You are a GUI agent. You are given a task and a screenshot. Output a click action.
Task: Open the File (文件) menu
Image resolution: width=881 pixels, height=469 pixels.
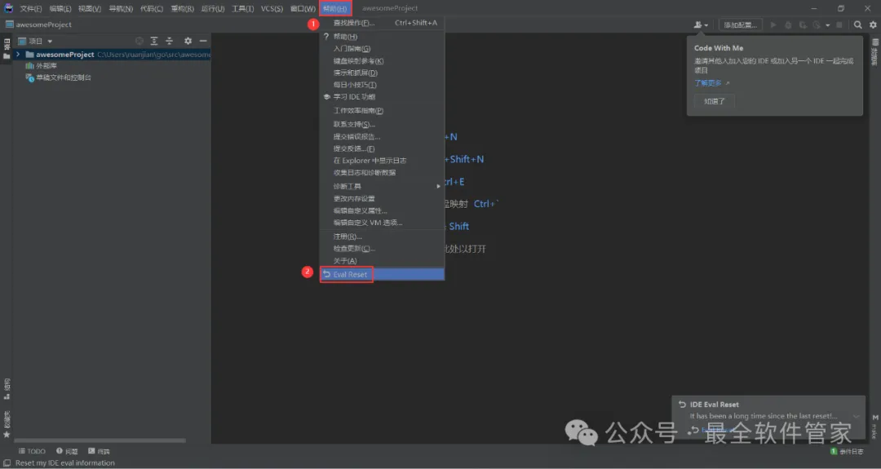coord(31,8)
